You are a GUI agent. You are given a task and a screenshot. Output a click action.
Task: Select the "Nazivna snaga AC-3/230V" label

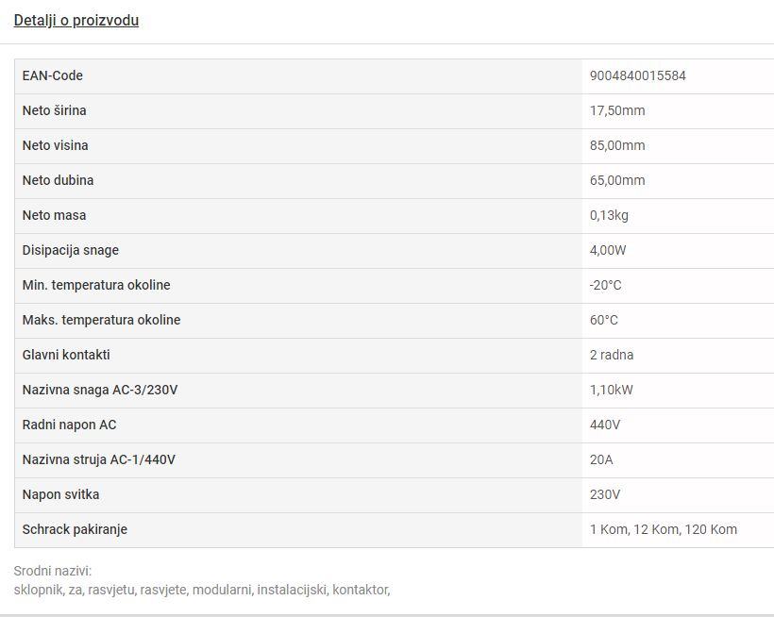pyautogui.click(x=99, y=390)
